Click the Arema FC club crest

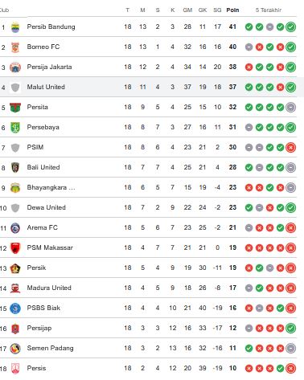coord(15,228)
